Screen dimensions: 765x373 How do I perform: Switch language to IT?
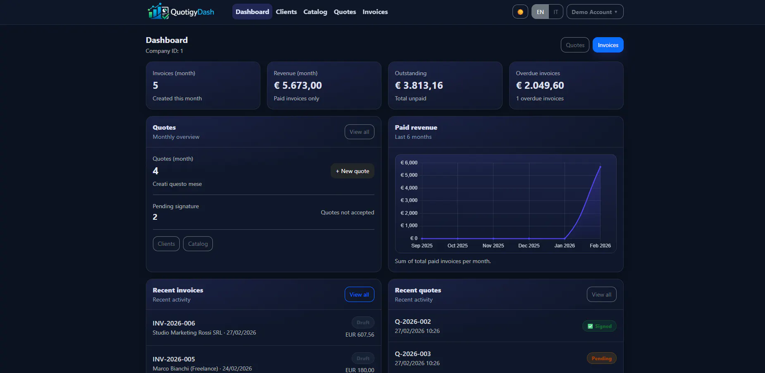coord(556,12)
